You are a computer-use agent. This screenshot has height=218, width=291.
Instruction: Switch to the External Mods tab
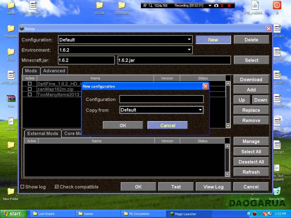pos(43,134)
